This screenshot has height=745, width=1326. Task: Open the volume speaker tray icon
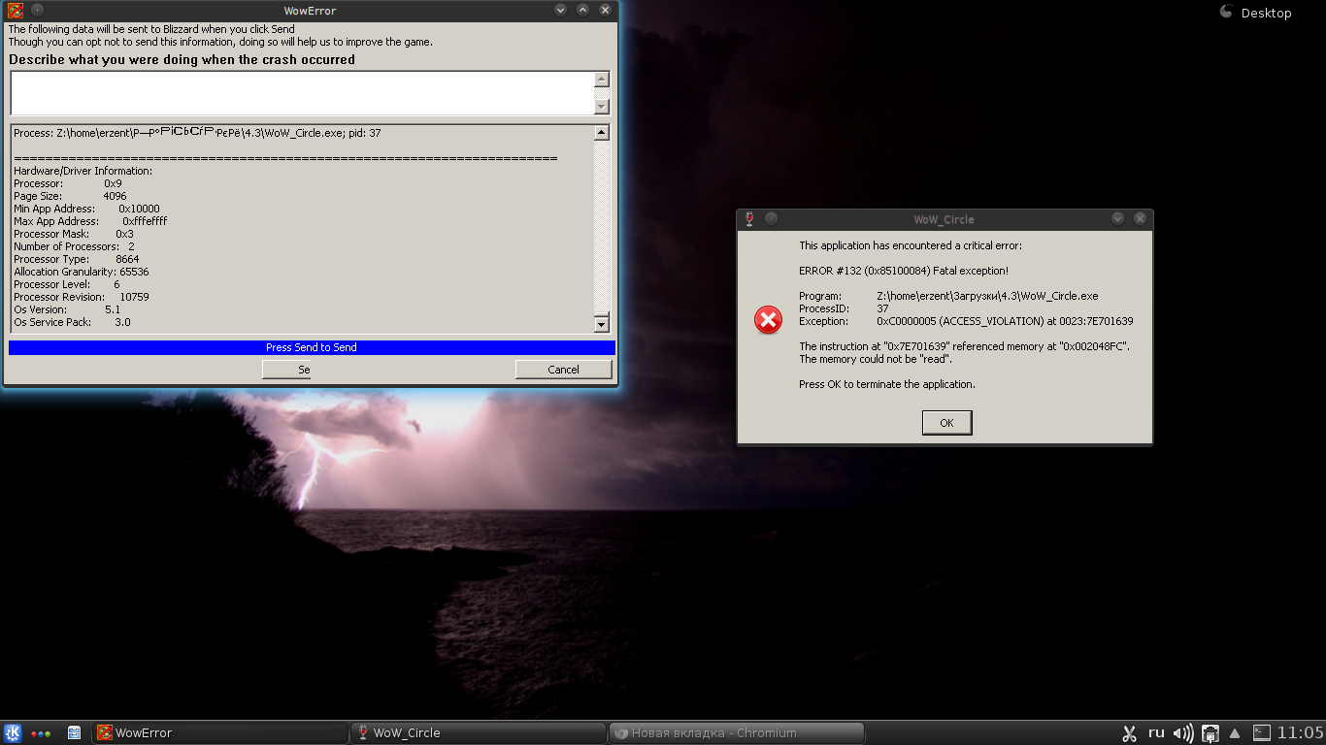coord(1182,733)
